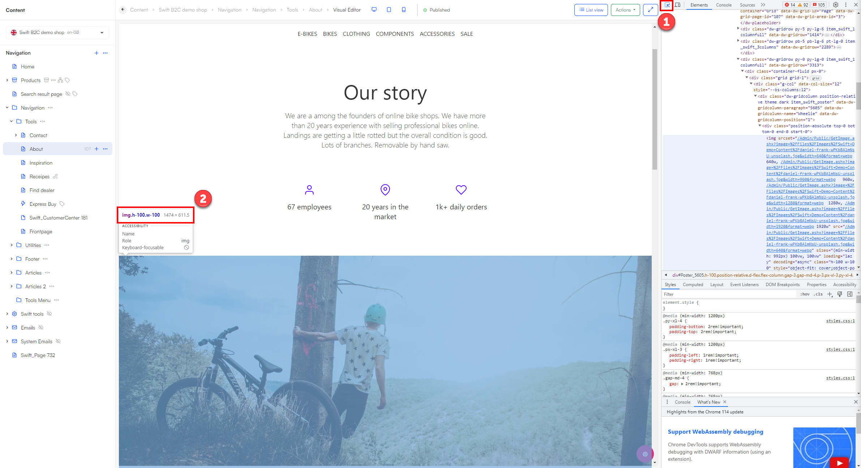Open the Swift B2C demo shop dropdown

tap(57, 32)
